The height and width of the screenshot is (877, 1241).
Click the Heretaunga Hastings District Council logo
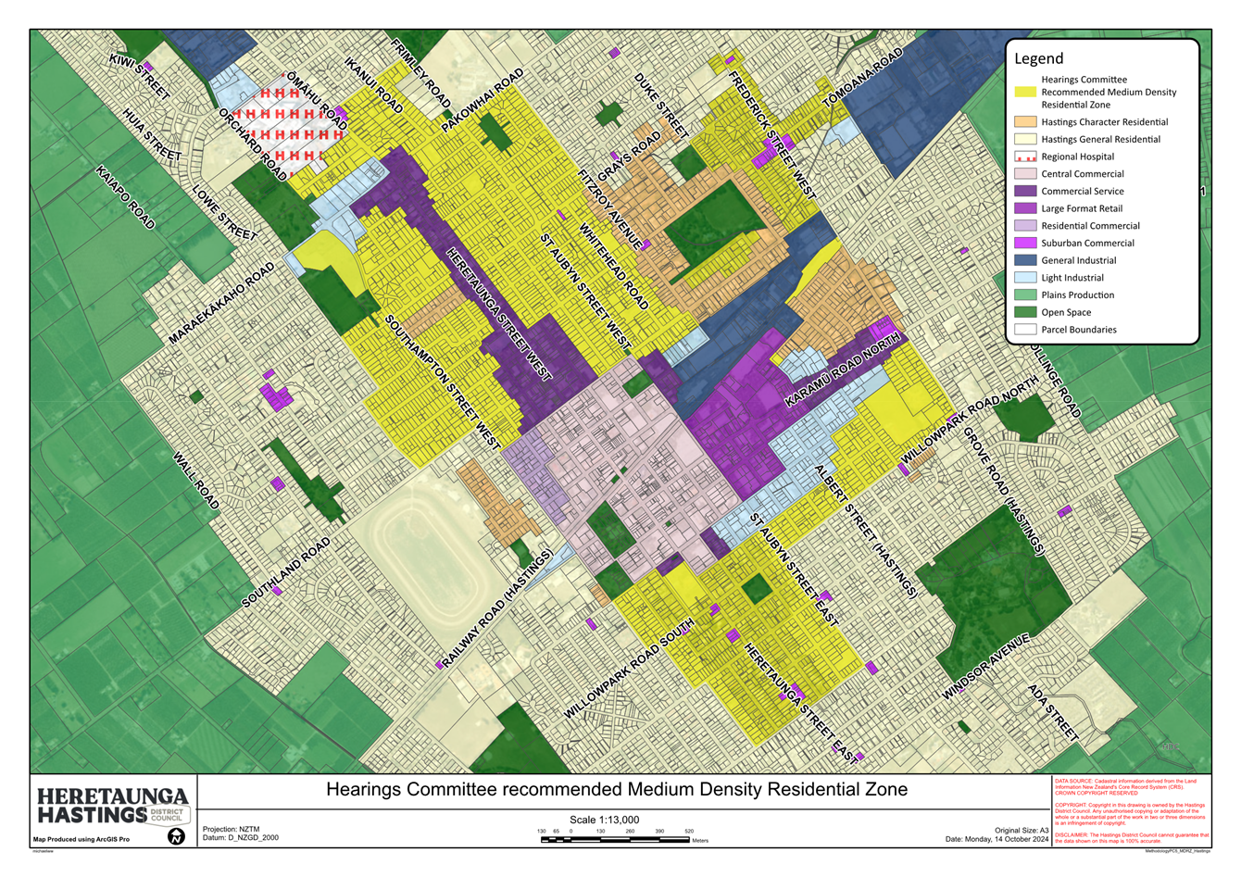113,806
